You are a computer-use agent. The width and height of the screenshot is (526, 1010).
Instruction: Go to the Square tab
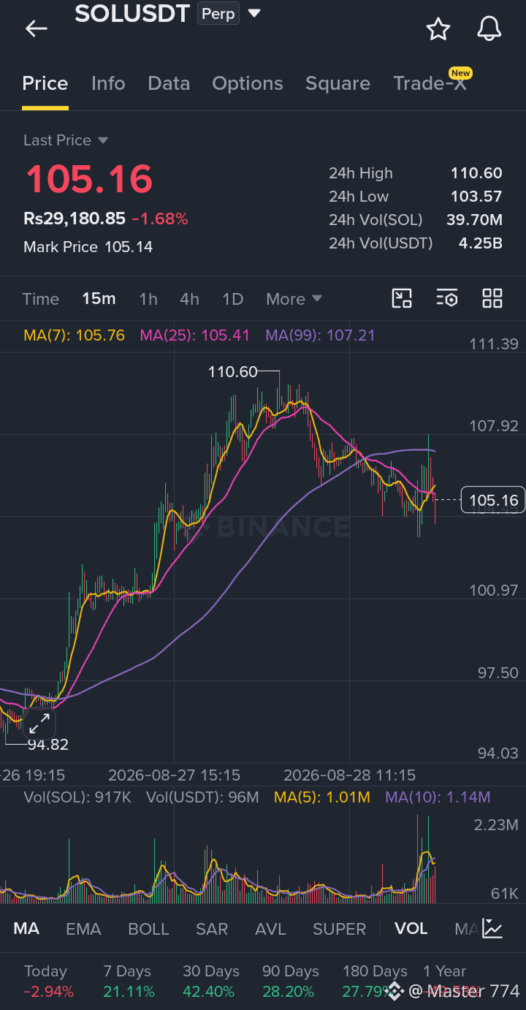(338, 83)
